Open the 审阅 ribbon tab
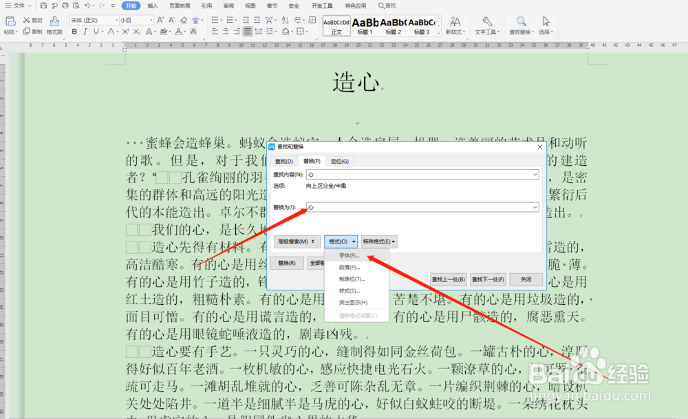 pos(228,6)
